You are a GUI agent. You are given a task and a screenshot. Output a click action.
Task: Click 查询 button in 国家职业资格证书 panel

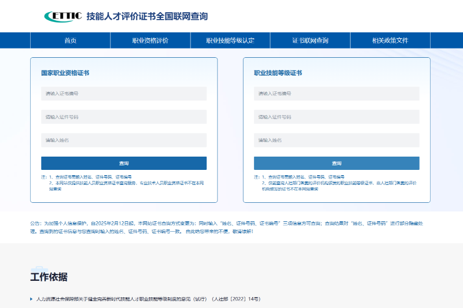[124, 164]
